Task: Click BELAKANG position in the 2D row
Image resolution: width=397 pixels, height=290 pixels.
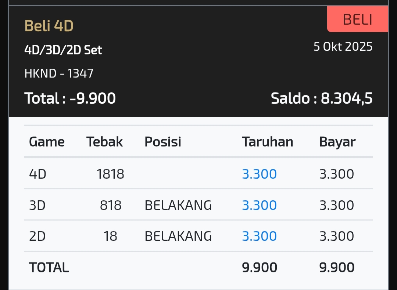Action: 178,236
